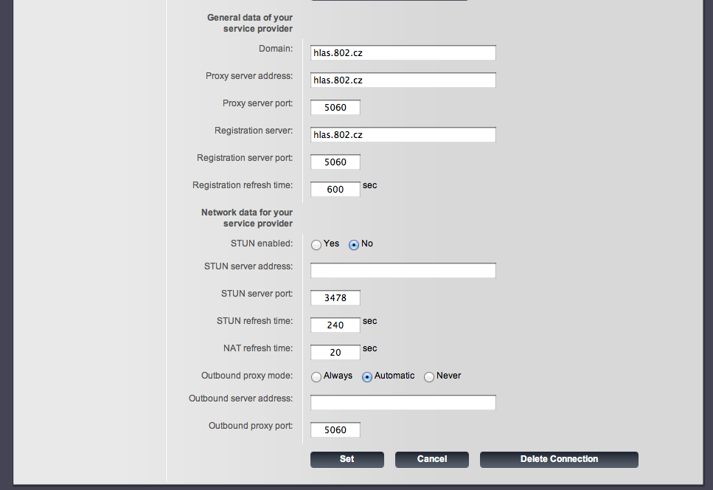Select the Proxy server port field
The width and height of the screenshot is (713, 490).
pyautogui.click(x=335, y=108)
